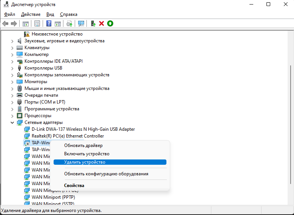Click the show/hide console tree toolbar icon
Viewport: 294px width, 215px height.
coord(26,23)
